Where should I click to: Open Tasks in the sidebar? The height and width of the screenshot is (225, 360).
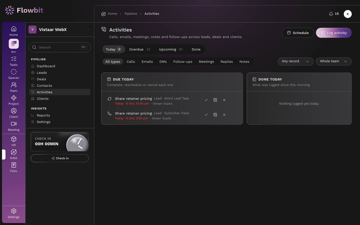(13, 61)
